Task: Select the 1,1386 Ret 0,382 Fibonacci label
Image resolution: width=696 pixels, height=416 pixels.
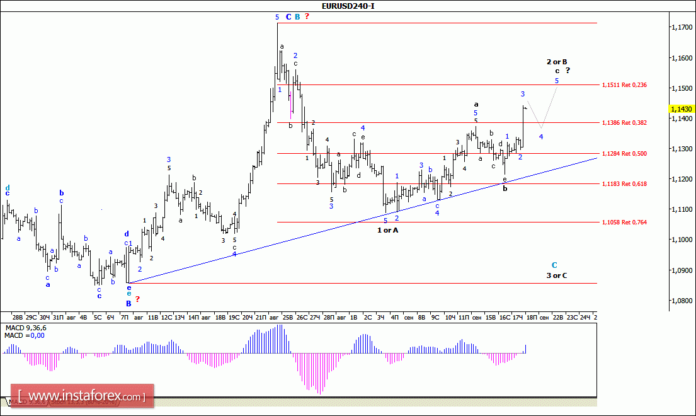Action: [x=624, y=122]
